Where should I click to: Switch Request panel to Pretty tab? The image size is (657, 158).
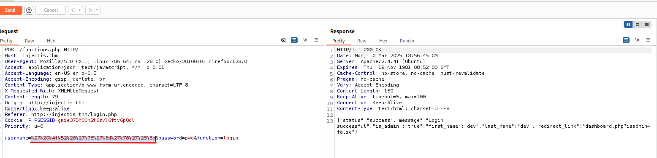pyautogui.click(x=6, y=41)
